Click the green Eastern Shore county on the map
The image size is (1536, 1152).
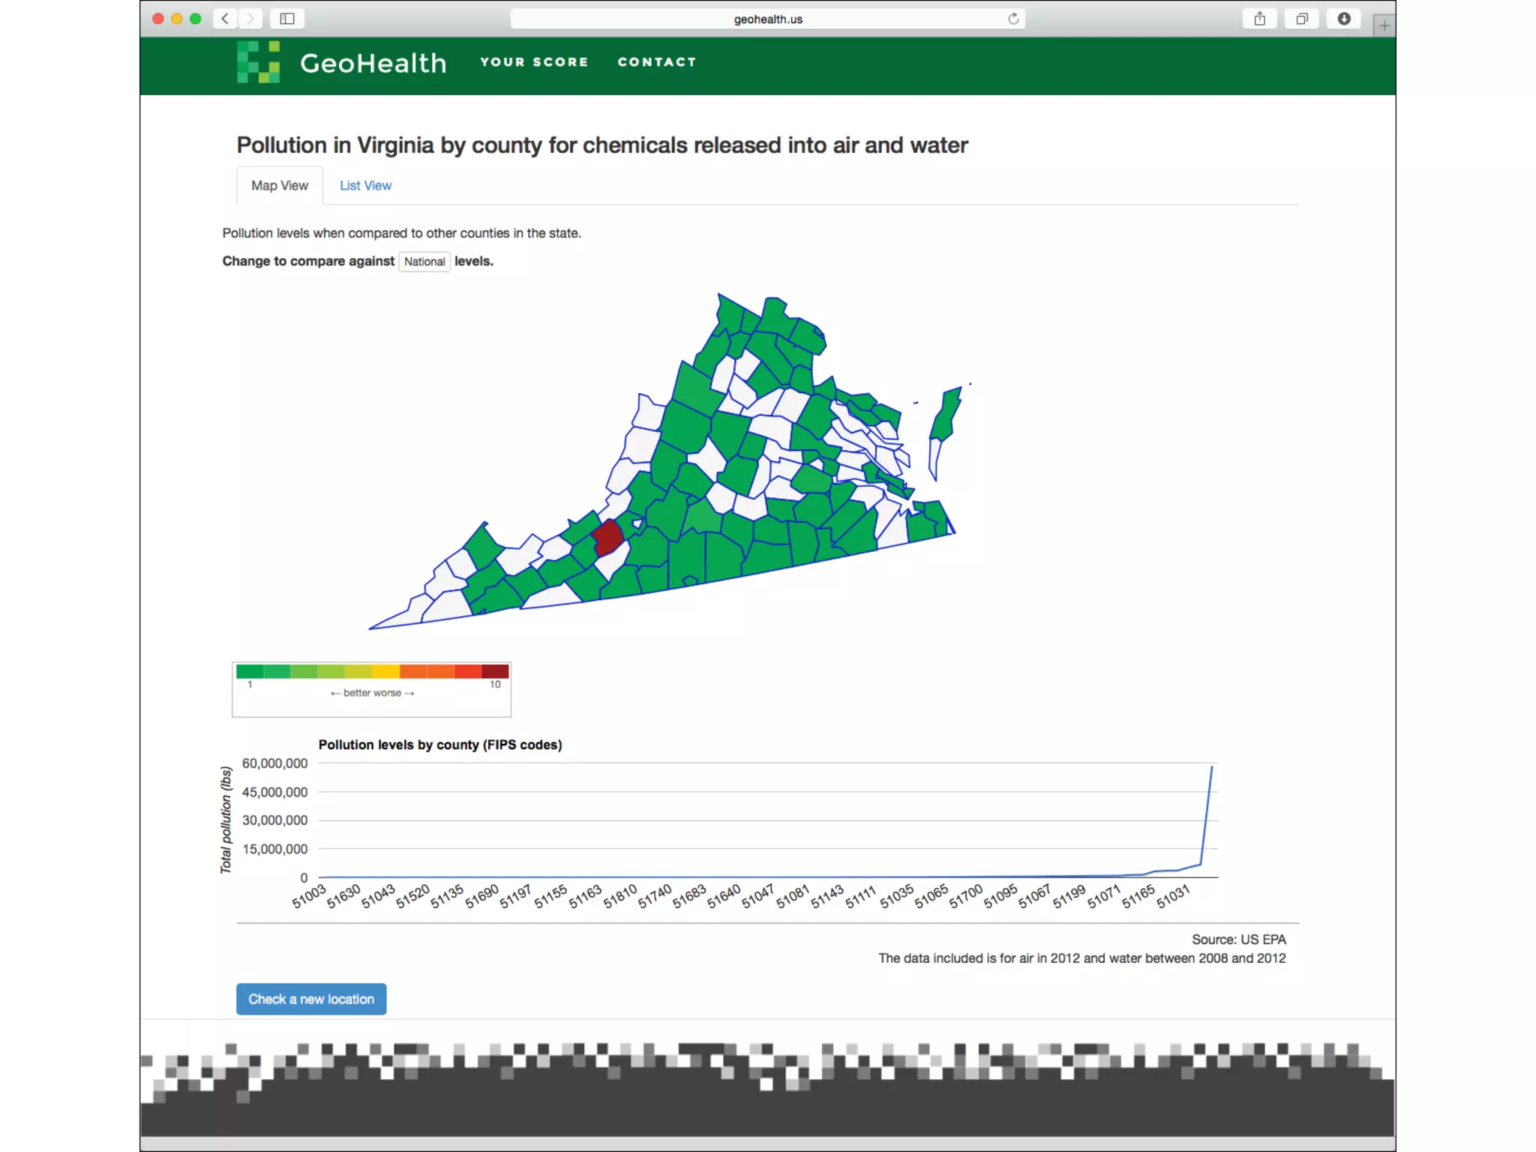coord(945,416)
